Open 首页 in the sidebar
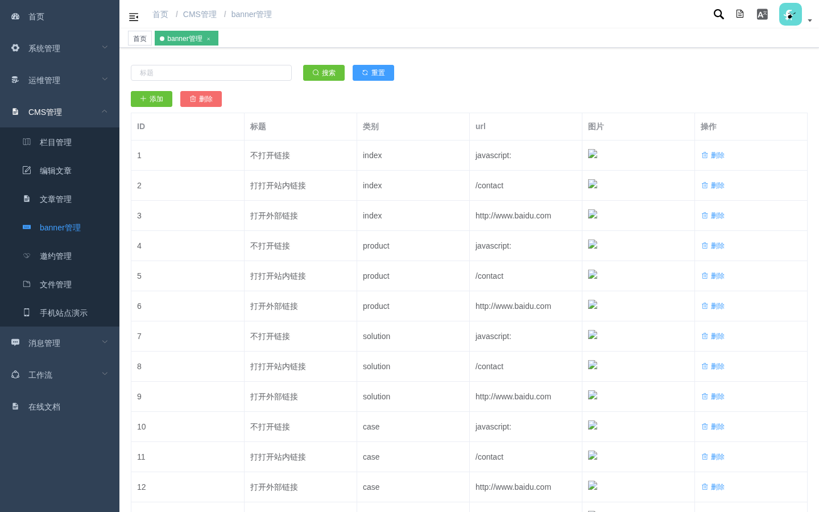This screenshot has height=512, width=819. pyautogui.click(x=60, y=16)
